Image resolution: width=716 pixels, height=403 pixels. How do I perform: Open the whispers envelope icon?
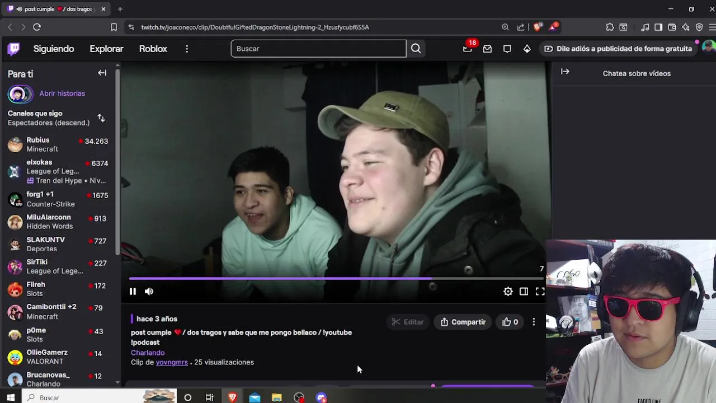point(487,49)
